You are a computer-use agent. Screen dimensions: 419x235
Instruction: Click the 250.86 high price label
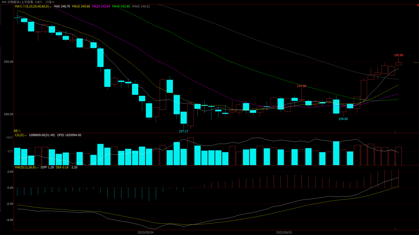tap(398, 55)
